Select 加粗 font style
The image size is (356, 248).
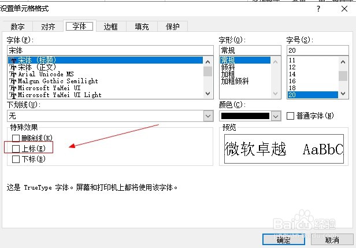pyautogui.click(x=245, y=74)
